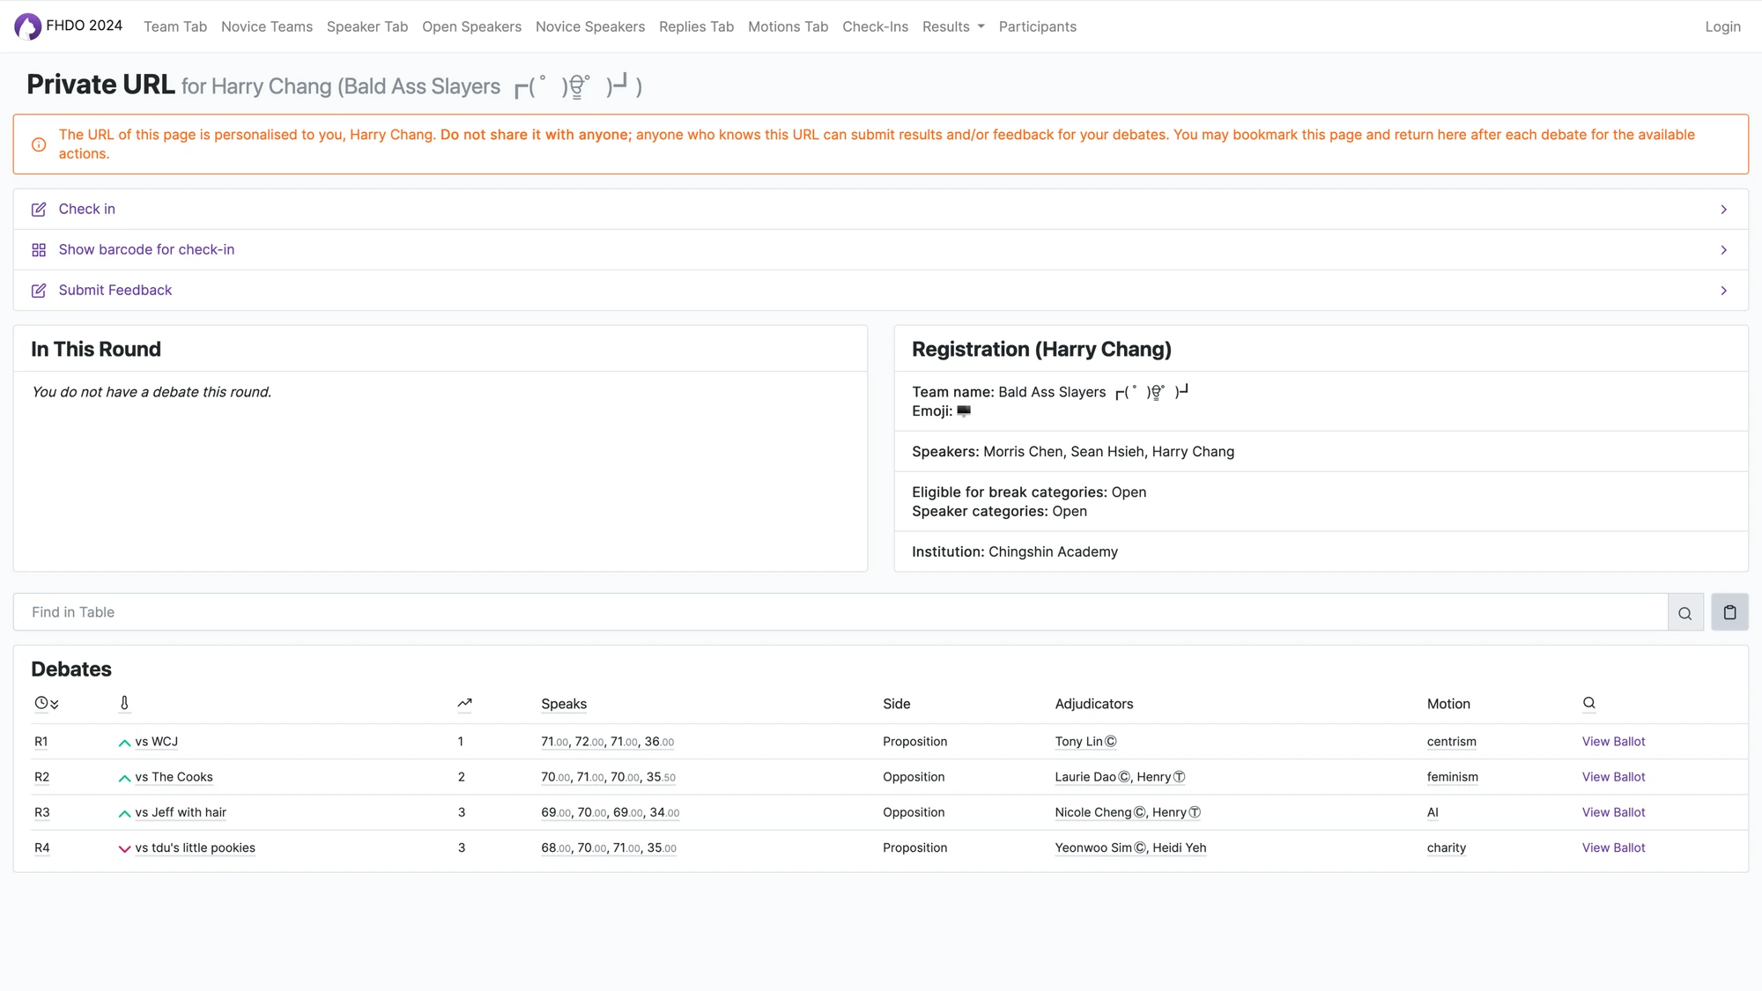
Task: Sort by the thermometer result column icon
Action: point(124,703)
